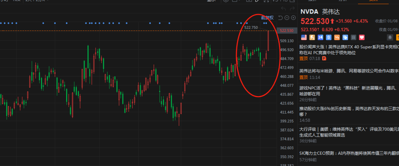The image size is (399, 166).
Task: Click the 423.656 price axis label
Action: click(x=287, y=103)
